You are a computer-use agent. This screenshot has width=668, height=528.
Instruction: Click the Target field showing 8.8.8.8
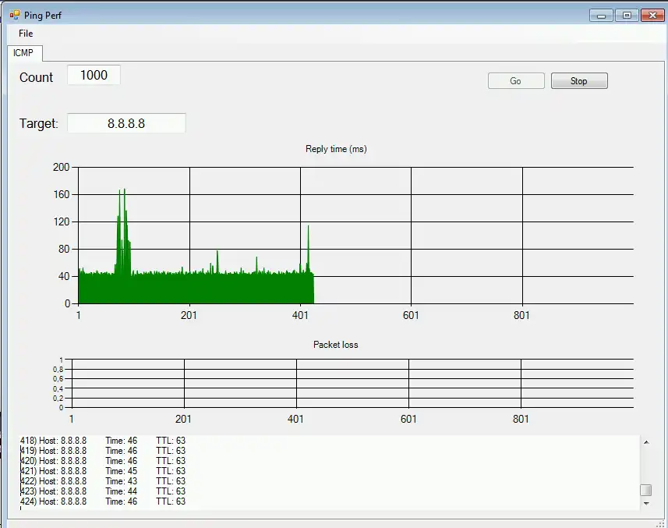126,123
